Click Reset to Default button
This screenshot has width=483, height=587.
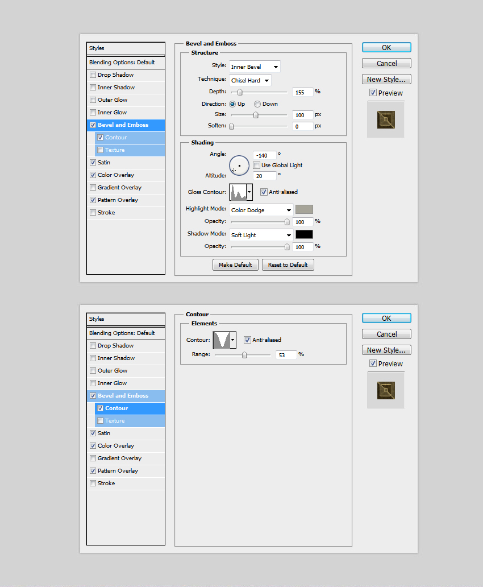coord(288,264)
